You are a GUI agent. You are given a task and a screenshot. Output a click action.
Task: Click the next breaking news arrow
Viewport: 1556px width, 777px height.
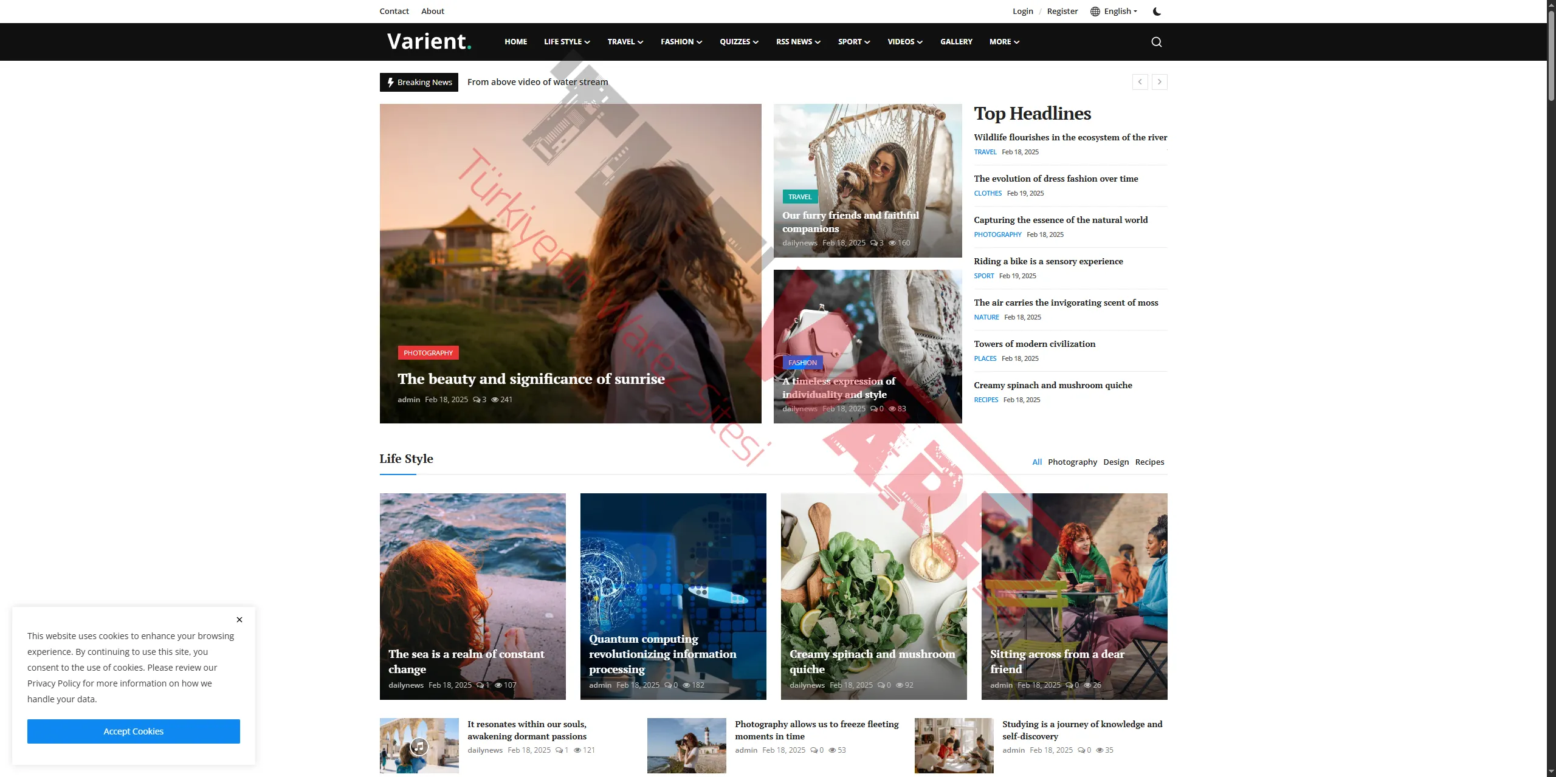[1159, 81]
